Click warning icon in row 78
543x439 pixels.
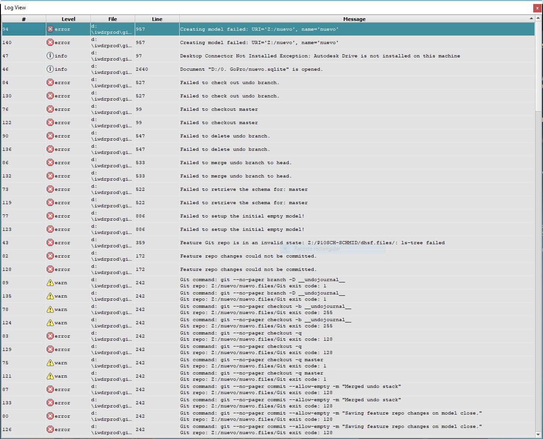(x=50, y=309)
